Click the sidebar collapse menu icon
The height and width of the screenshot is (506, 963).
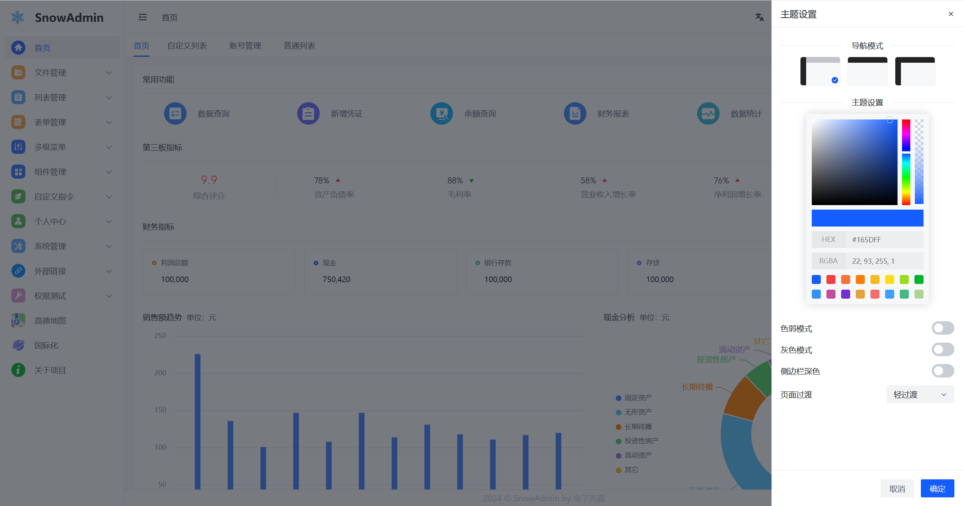(143, 17)
